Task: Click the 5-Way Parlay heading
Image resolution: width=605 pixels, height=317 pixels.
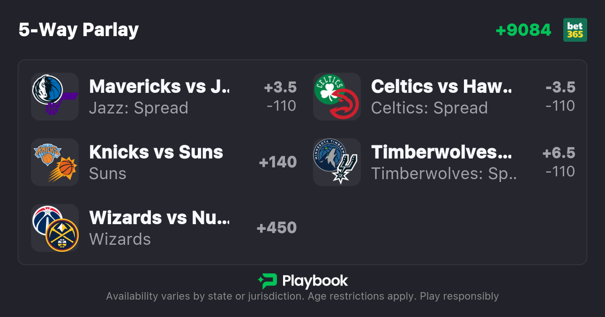Action: tap(79, 30)
